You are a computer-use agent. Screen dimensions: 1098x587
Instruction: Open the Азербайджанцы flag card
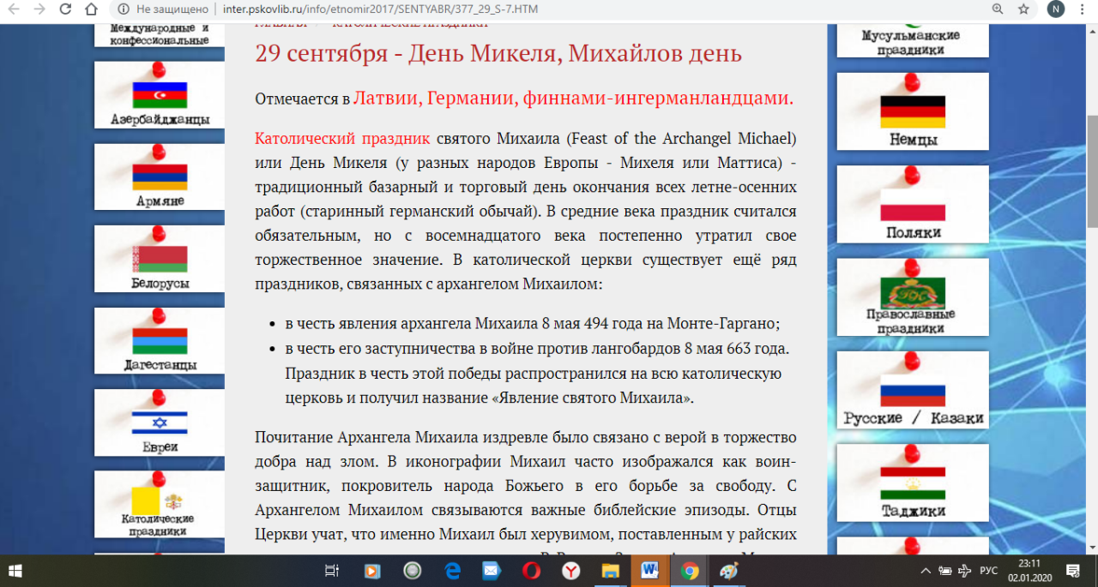160,97
